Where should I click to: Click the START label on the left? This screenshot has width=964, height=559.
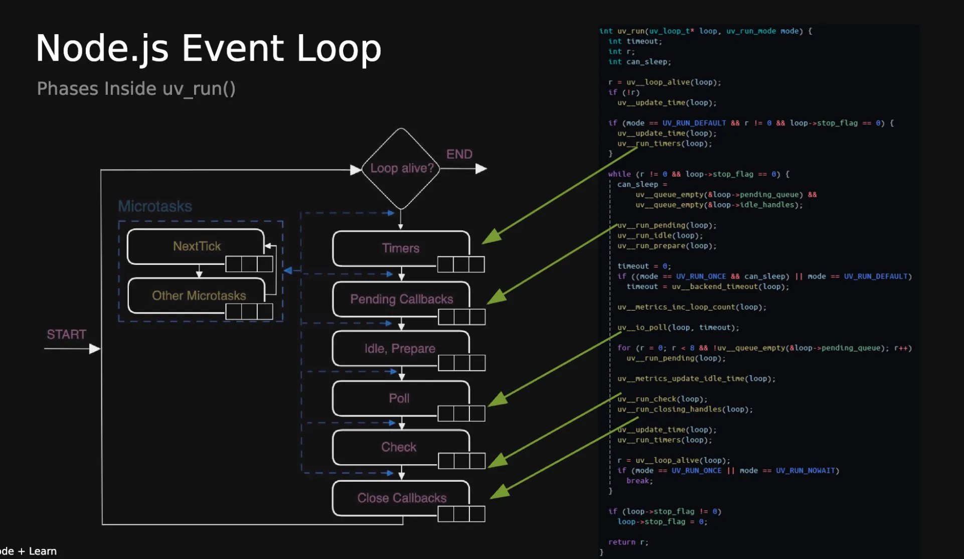[x=67, y=334]
